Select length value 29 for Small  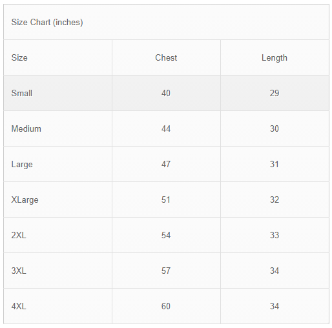[x=275, y=93]
